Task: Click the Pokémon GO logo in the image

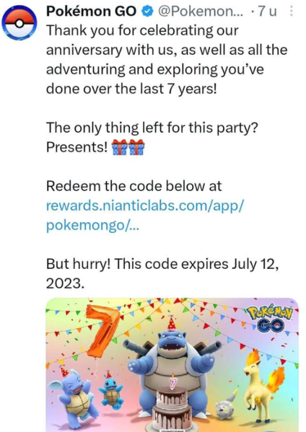Action: pyautogui.click(x=271, y=320)
